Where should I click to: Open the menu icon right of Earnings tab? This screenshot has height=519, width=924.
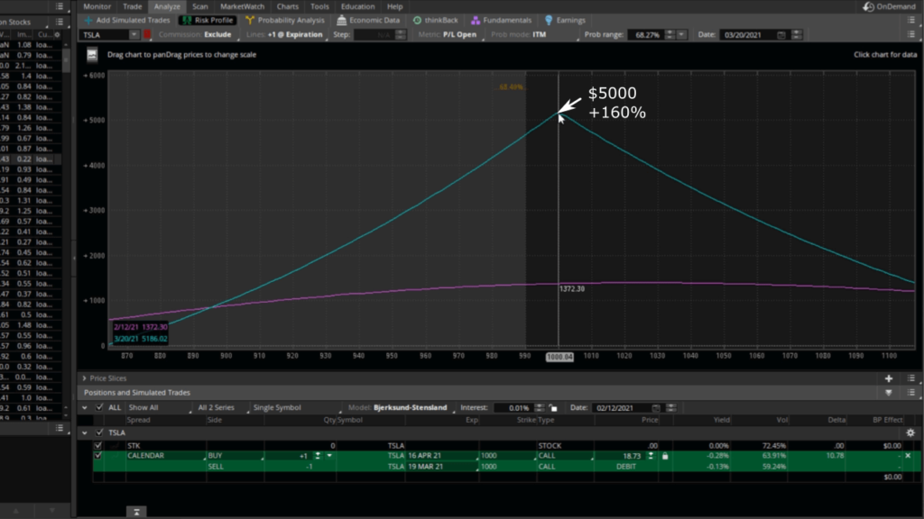tap(911, 20)
